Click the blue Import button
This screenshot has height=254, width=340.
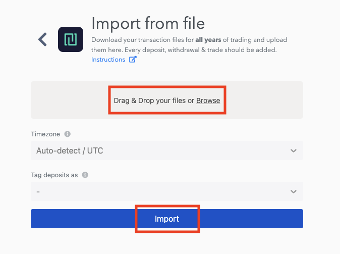click(167, 219)
